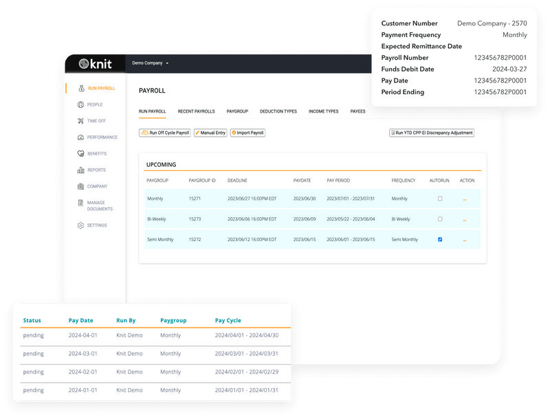Open the People section icon

coord(80,104)
